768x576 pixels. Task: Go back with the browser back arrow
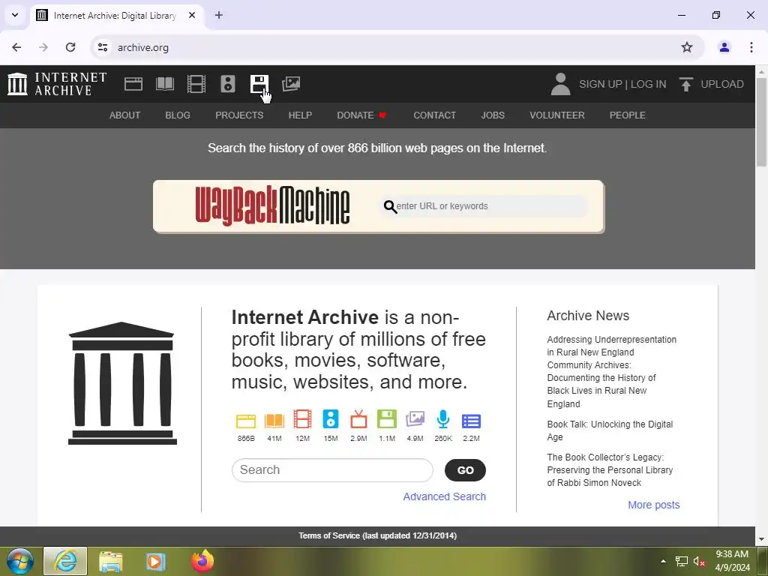(x=16, y=47)
